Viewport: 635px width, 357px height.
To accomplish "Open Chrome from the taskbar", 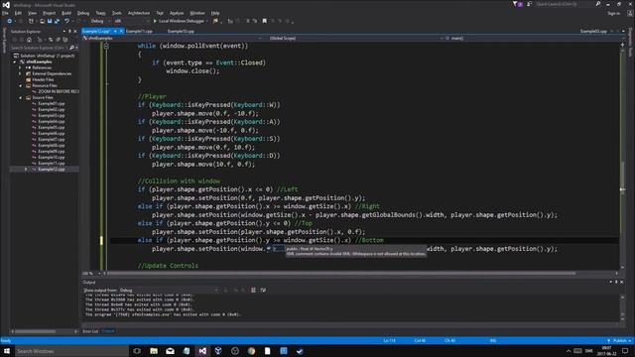I will (251, 351).
